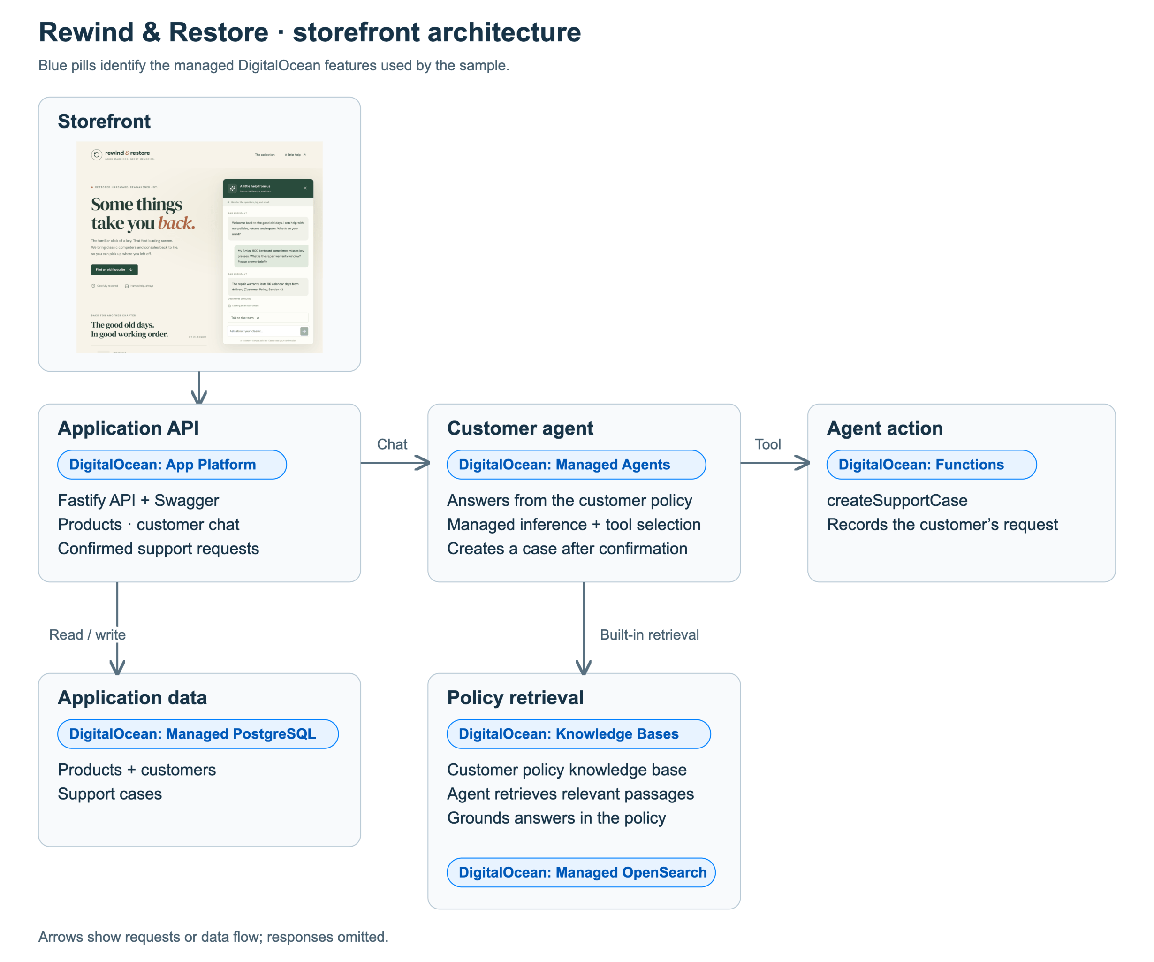Click the 'Rewind & Restore · storefront architecture' title
Screen dimensions: 1154x962
[x=310, y=32]
